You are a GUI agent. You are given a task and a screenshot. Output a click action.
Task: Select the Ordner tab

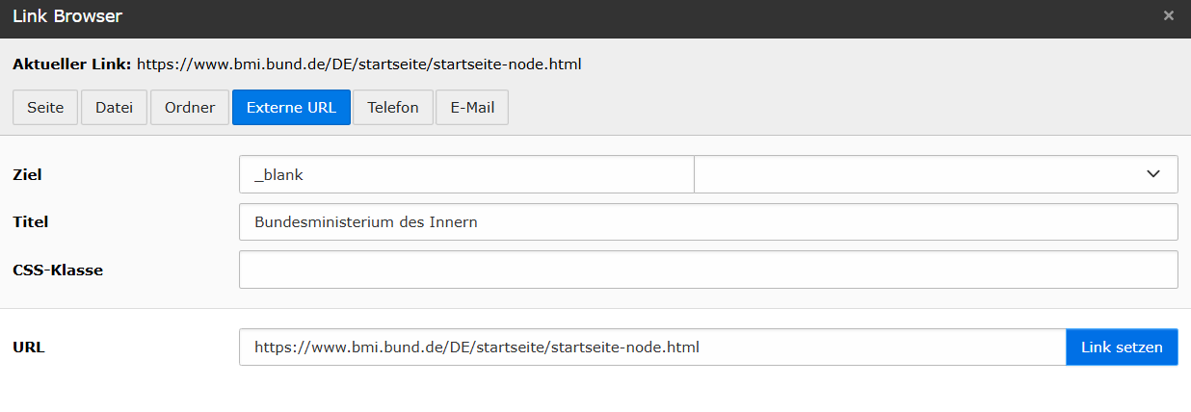190,108
